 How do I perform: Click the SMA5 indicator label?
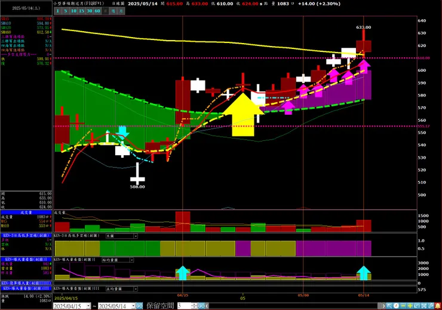pos(5,19)
